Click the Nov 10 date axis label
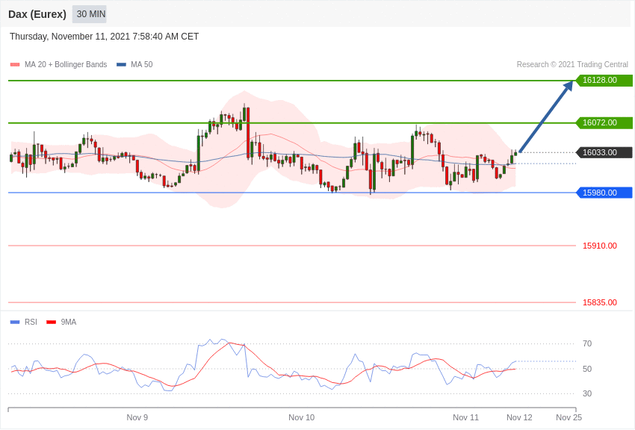This screenshot has width=635, height=430. click(x=301, y=417)
